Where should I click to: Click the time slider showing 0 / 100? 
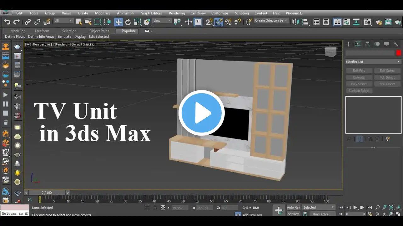(47, 193)
